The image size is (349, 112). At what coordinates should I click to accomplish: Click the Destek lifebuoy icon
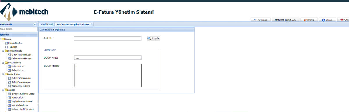pos(305,20)
